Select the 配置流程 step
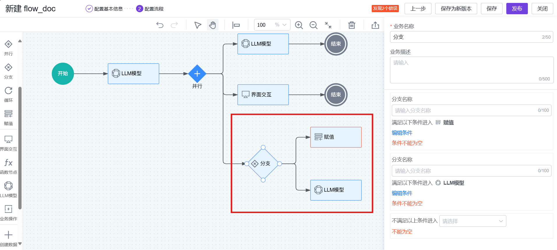 tap(150, 9)
